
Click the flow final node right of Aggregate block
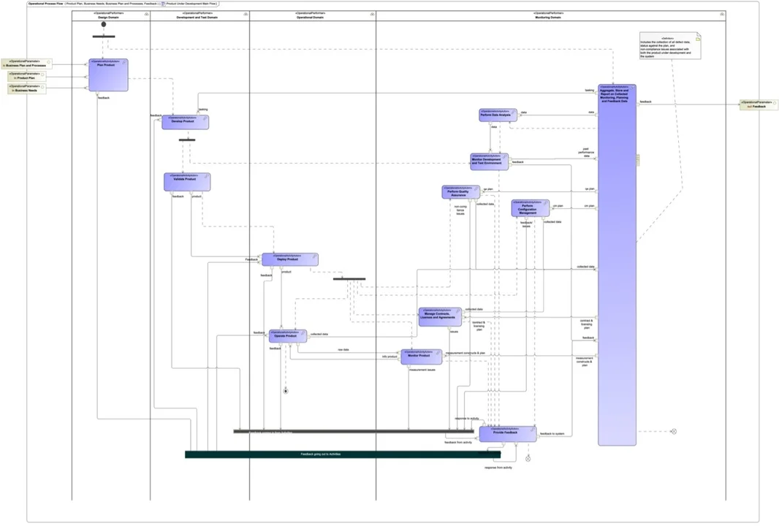tap(673, 432)
